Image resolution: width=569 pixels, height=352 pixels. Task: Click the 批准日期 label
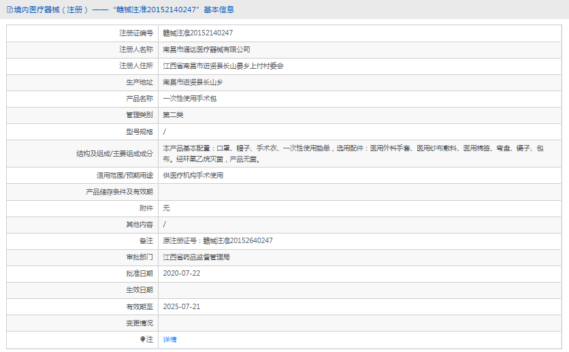click(x=140, y=274)
